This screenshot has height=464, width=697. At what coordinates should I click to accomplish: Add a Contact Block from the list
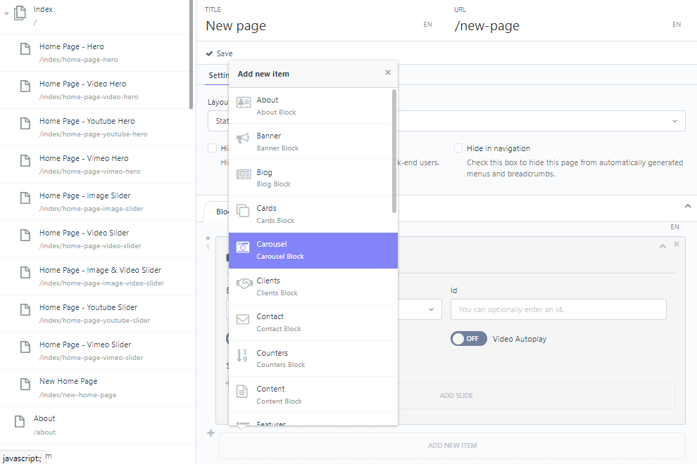(313, 323)
